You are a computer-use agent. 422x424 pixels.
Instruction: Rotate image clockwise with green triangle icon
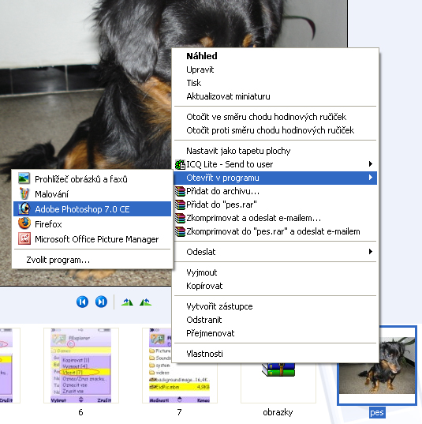(127, 302)
